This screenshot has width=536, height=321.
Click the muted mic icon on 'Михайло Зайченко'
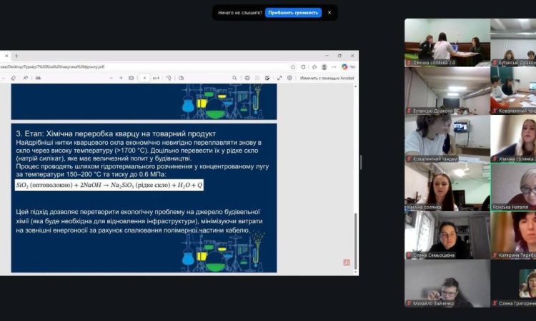point(409,303)
